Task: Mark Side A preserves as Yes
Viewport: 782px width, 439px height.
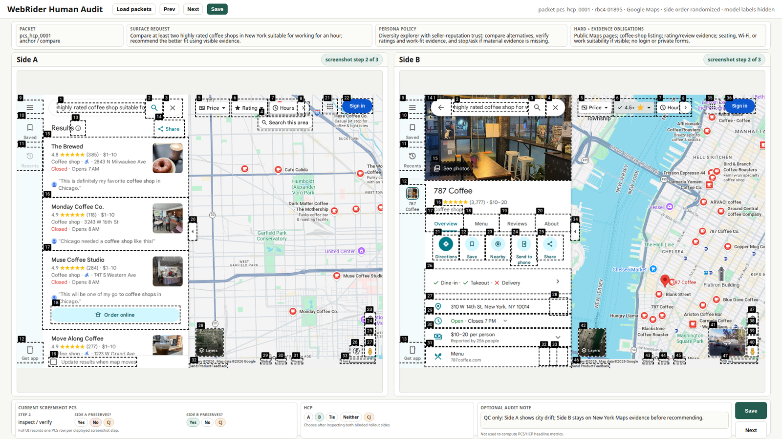Action: [81, 422]
